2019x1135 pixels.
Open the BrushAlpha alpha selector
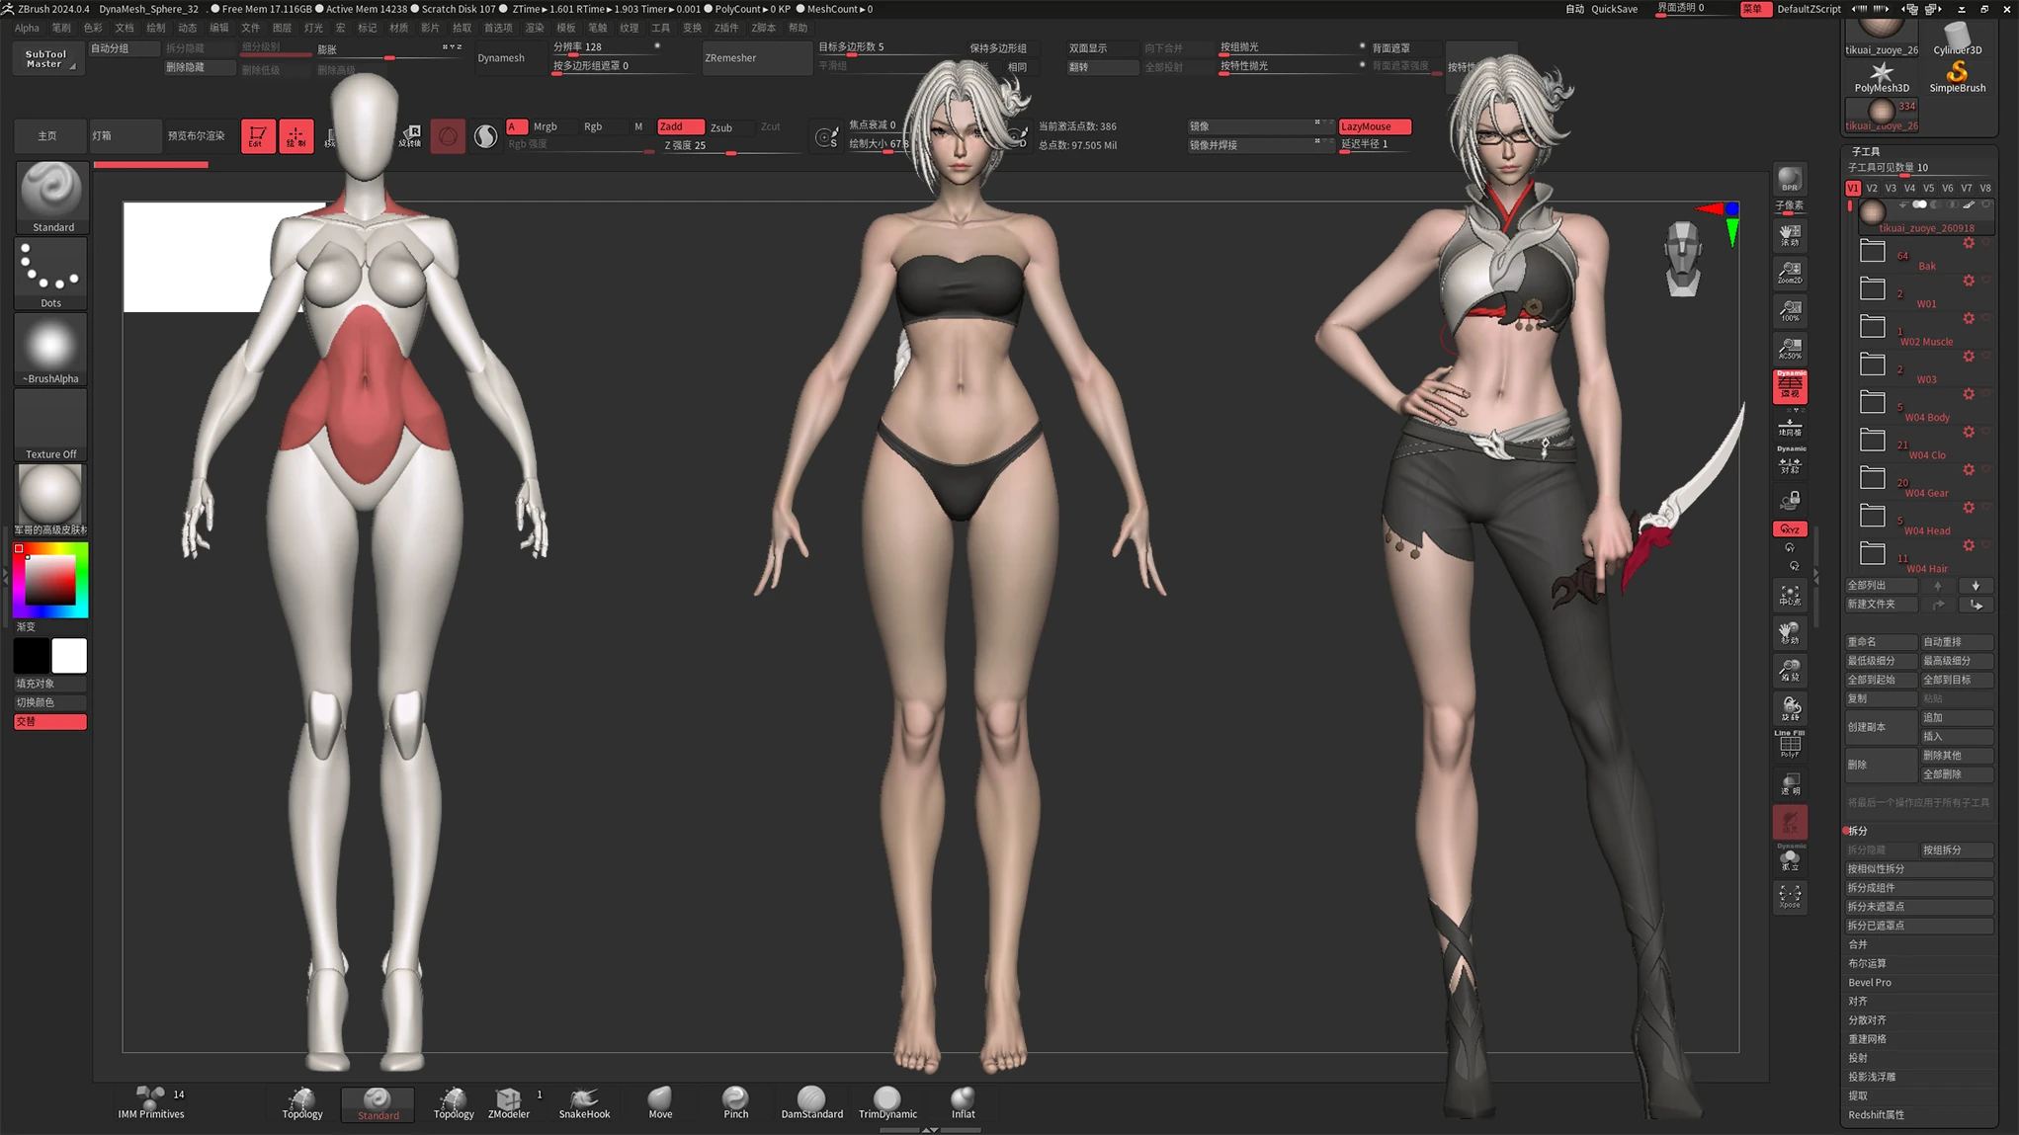[x=51, y=350]
